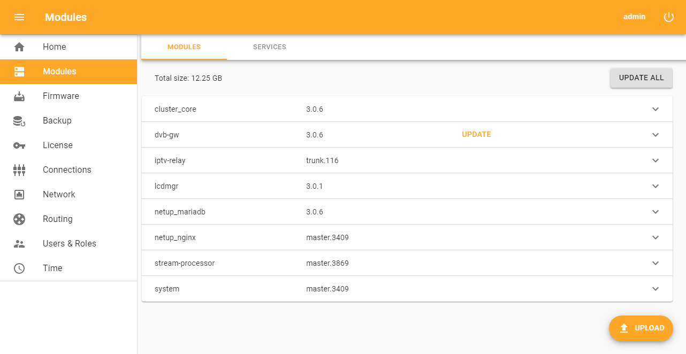Open the Time settings page

[x=68, y=268]
